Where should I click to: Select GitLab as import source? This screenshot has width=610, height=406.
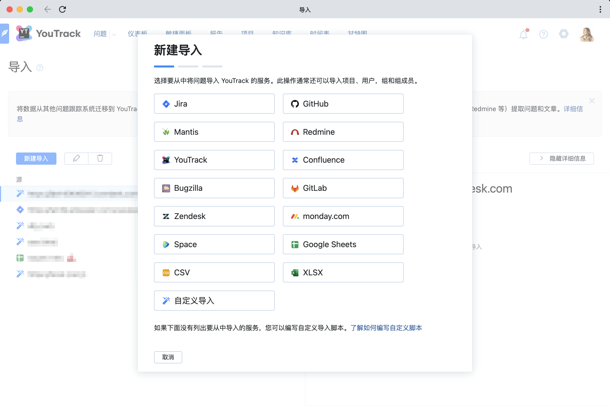click(343, 188)
